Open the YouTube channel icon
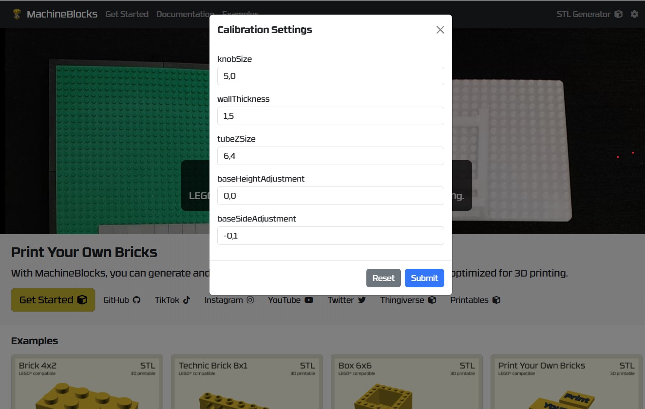This screenshot has width=645, height=409. [309, 300]
